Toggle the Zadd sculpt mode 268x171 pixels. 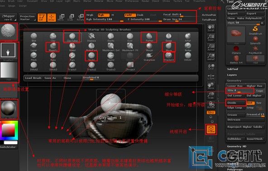point(130,15)
